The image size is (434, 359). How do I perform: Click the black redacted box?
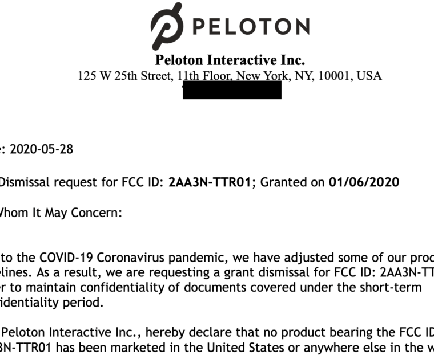[232, 90]
